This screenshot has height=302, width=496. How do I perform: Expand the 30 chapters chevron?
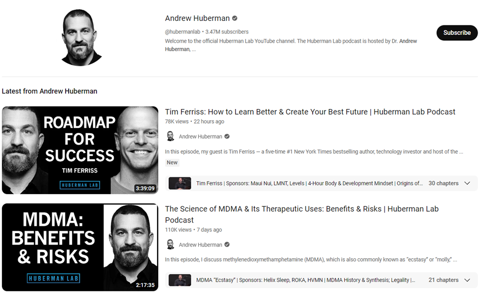(467, 183)
